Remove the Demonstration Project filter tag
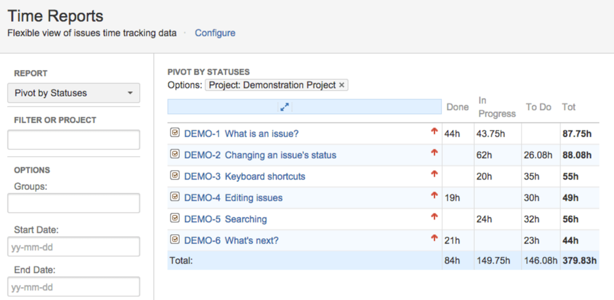Image resolution: width=614 pixels, height=300 pixels. (x=342, y=85)
